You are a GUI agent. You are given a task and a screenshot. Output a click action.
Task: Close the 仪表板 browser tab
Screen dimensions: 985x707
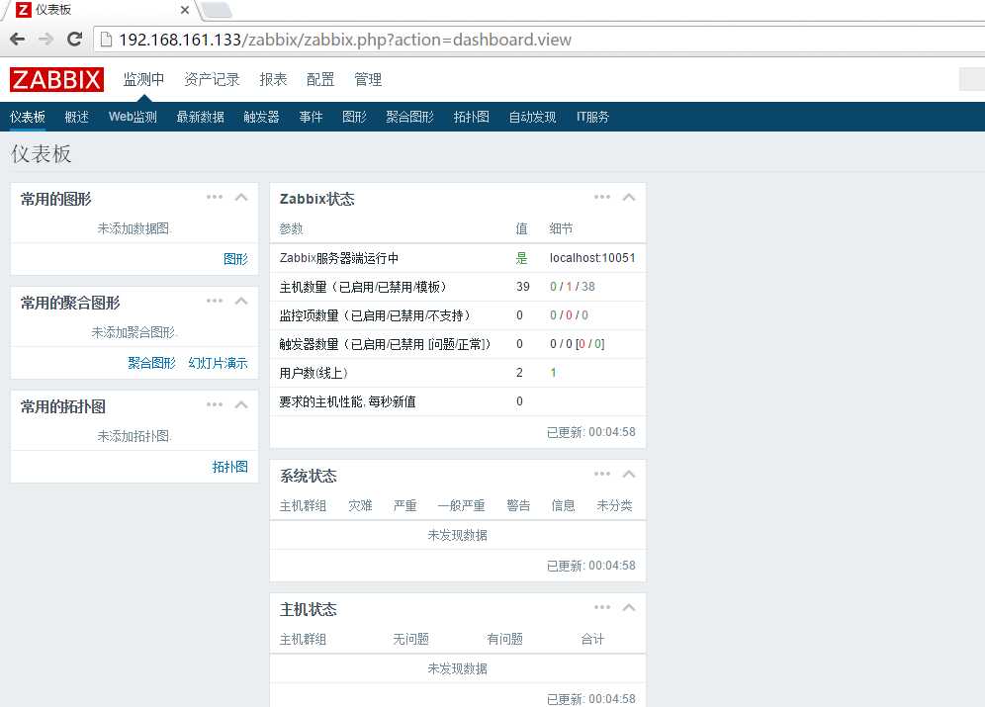point(185,10)
